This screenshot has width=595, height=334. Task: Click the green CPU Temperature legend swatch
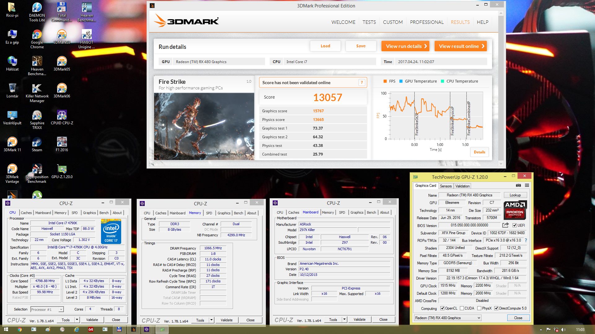pyautogui.click(x=442, y=81)
